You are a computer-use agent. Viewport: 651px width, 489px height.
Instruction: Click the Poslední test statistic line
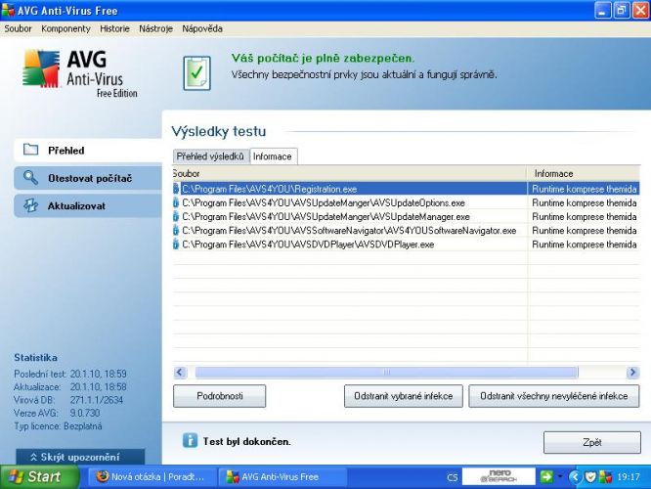pos(70,374)
